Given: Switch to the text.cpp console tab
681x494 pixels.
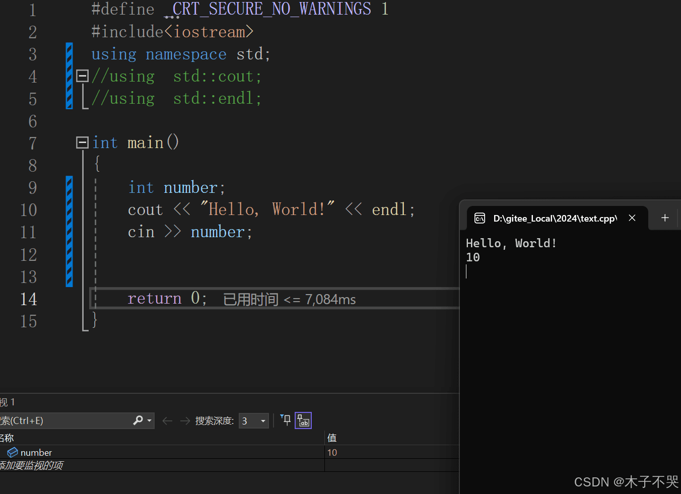Looking at the screenshot, I should pos(555,218).
